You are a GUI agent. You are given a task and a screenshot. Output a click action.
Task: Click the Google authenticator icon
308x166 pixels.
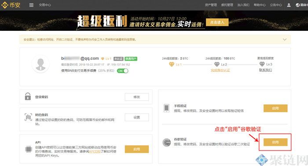coord(167,142)
